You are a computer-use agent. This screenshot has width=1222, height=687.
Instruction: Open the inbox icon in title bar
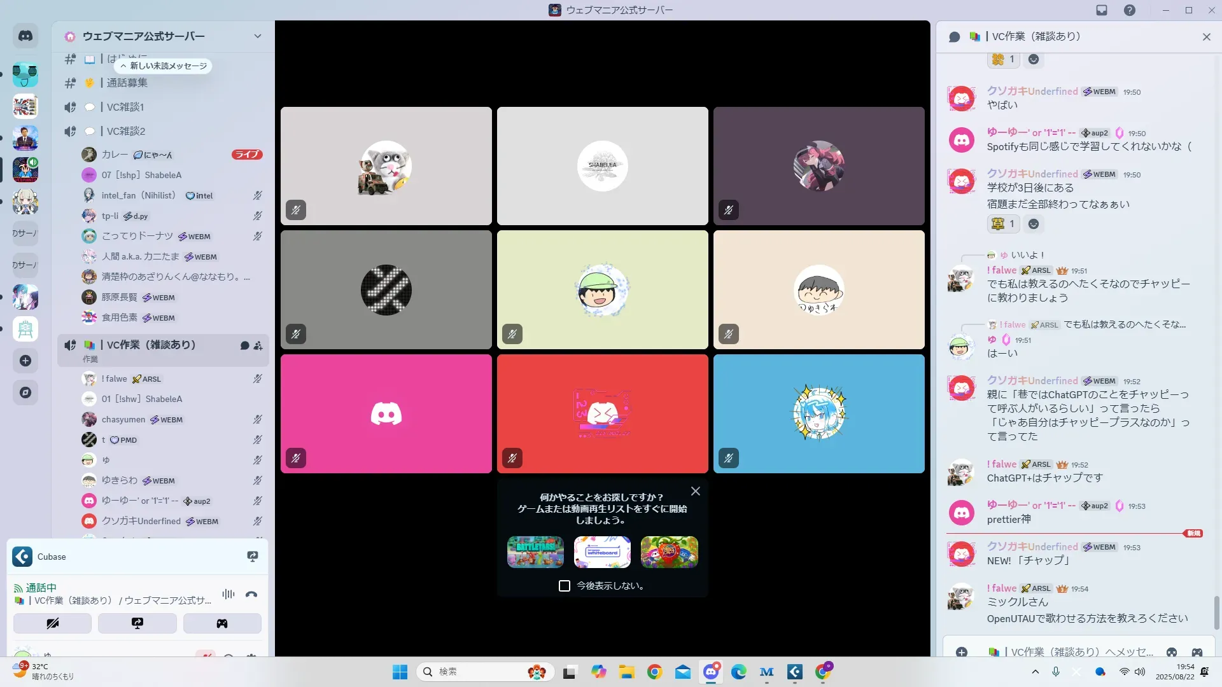point(1102,10)
